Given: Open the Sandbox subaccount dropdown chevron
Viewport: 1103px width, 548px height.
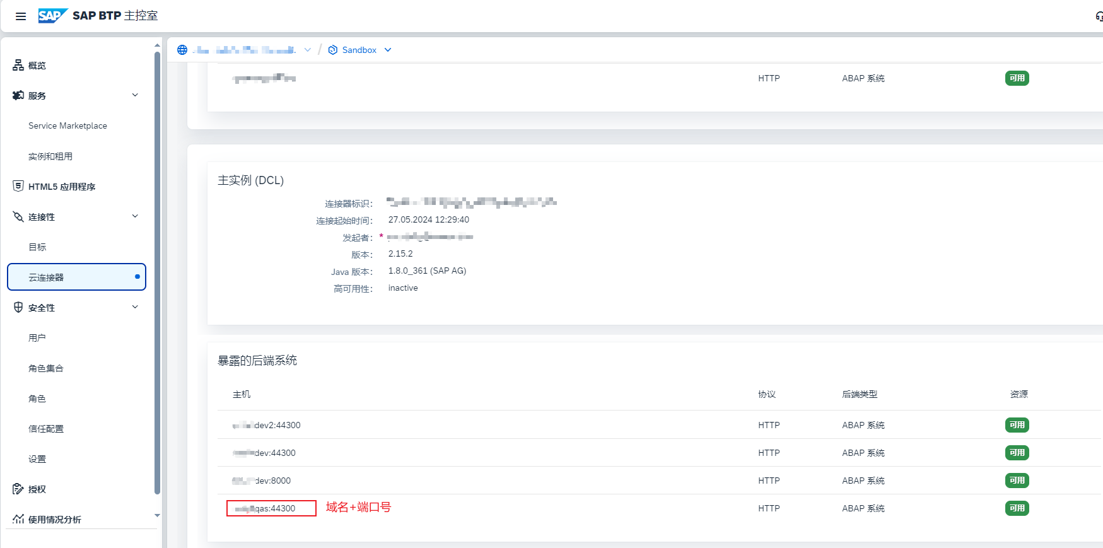Looking at the screenshot, I should 388,50.
